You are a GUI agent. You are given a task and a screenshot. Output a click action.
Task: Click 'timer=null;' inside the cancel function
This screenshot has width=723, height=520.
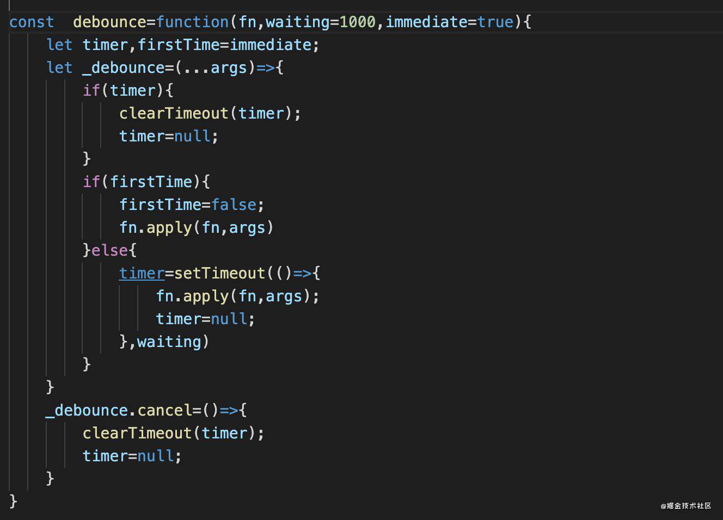click(132, 456)
